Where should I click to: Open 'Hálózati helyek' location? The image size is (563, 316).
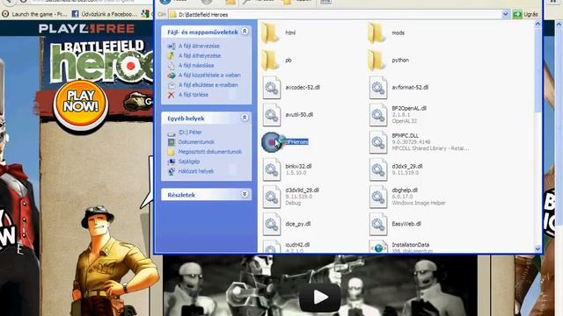(196, 171)
